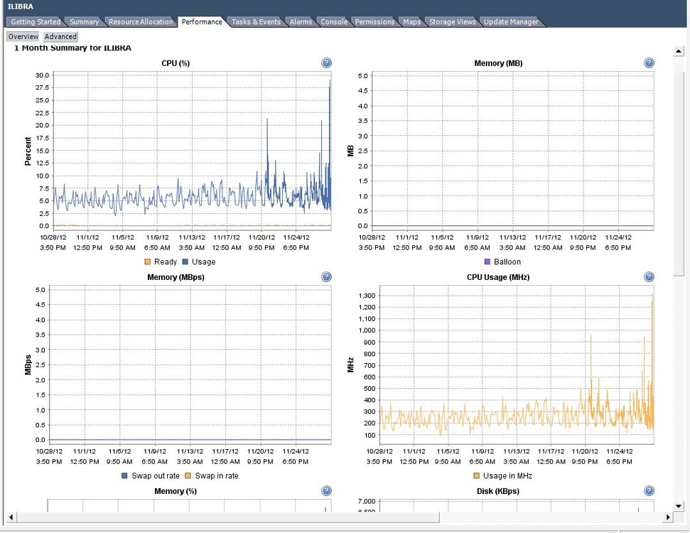Open the Tasks & Events tab
Viewport: 690px width, 533px height.
pyautogui.click(x=256, y=21)
